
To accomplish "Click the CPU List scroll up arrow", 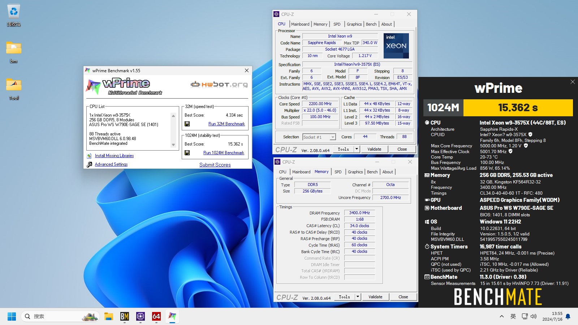I will coord(173,116).
